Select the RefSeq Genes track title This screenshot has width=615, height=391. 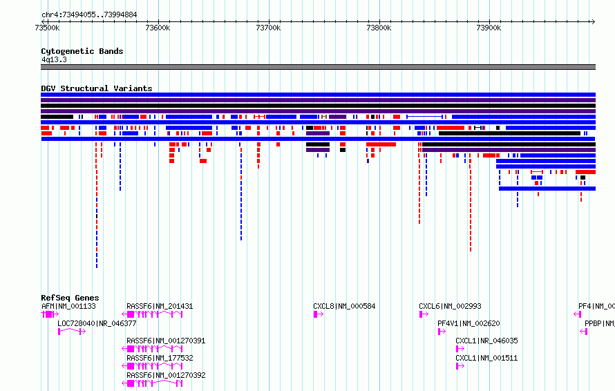tap(70, 298)
